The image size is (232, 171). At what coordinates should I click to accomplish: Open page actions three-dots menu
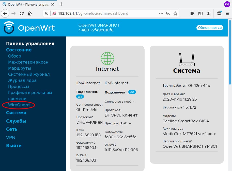(x=161, y=13)
